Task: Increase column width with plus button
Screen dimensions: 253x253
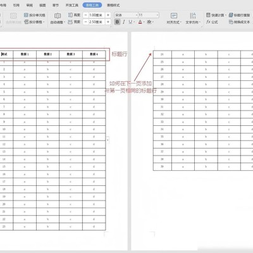Action: tap(108, 22)
